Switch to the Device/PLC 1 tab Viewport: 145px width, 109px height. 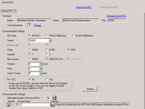click(x=8, y=11)
